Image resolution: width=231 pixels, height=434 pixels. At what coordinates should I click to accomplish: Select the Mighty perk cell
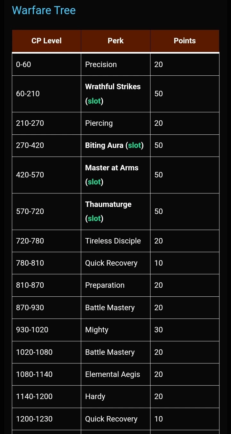(x=97, y=330)
